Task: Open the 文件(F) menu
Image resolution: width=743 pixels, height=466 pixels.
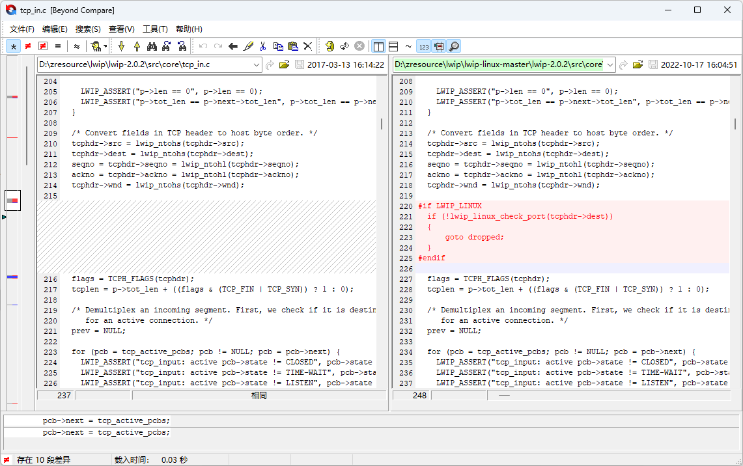Action: coord(22,29)
